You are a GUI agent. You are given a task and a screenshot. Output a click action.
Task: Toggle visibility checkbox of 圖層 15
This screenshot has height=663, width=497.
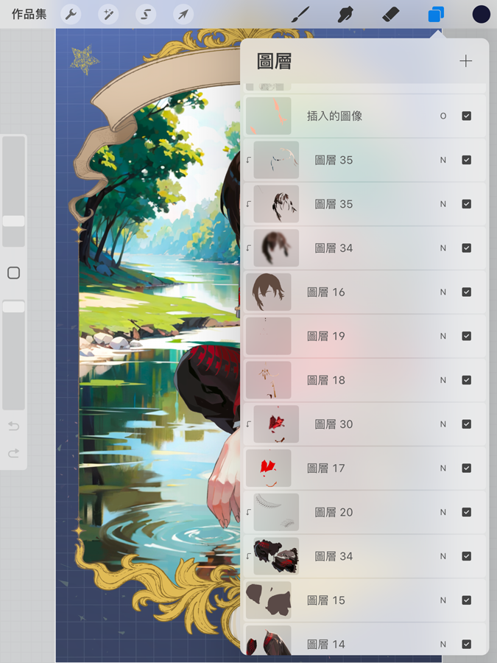pos(467,600)
